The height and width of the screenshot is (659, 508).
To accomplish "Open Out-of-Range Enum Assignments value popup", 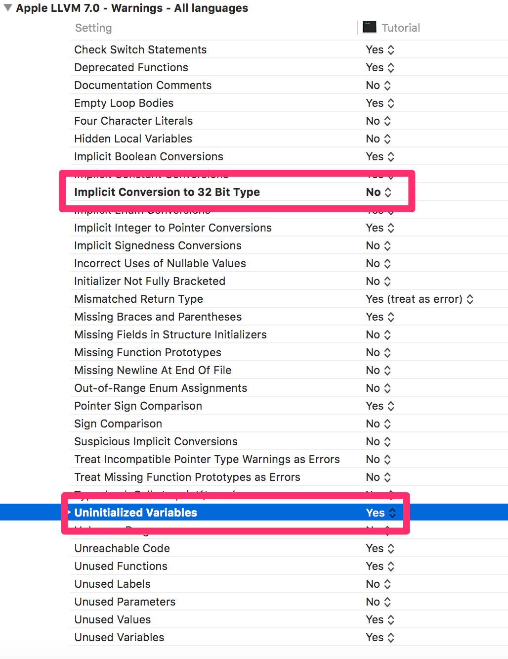I will pyautogui.click(x=379, y=388).
